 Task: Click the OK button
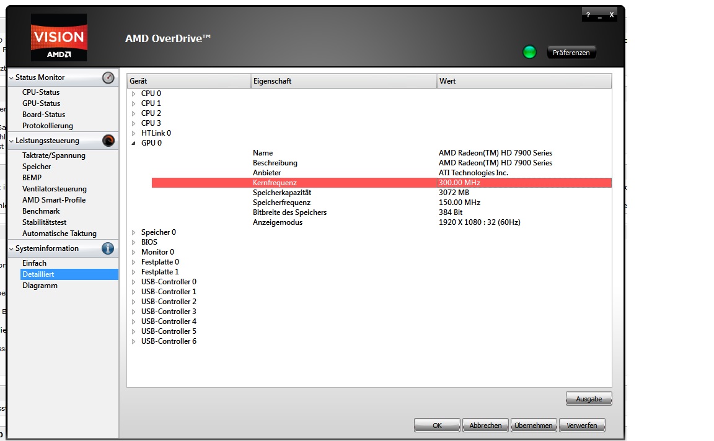437,426
